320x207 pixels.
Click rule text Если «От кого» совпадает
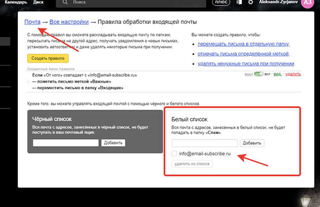tap(84, 75)
